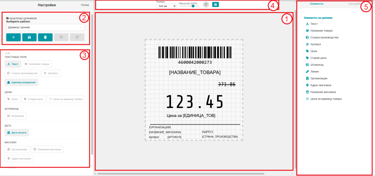
Task: Select Линия in elements list
Action: tap(312, 72)
